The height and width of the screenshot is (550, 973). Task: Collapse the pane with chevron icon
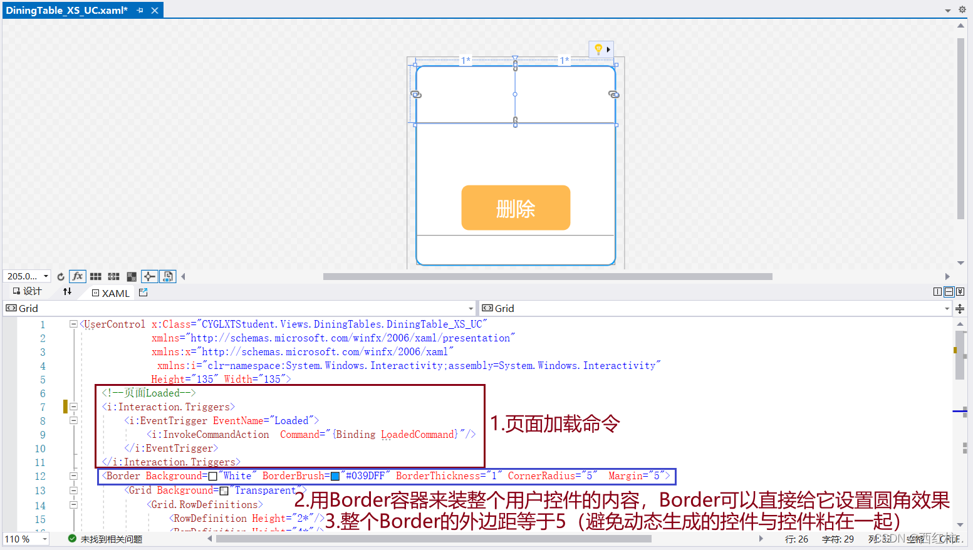(960, 292)
